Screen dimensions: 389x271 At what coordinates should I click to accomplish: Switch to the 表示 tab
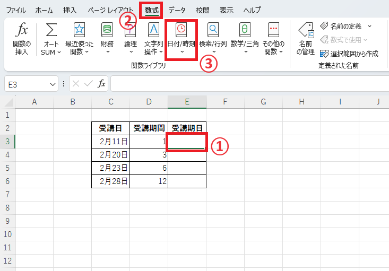click(x=226, y=10)
